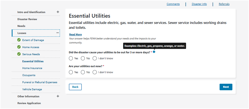Select Yes for utilities out 3+ days

pos(71,58)
